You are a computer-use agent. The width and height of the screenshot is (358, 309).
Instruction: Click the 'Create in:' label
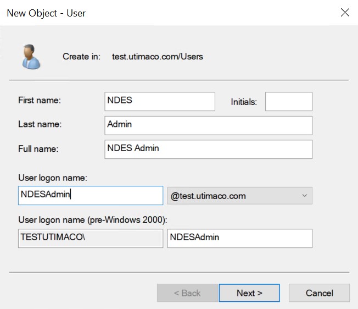[81, 57]
